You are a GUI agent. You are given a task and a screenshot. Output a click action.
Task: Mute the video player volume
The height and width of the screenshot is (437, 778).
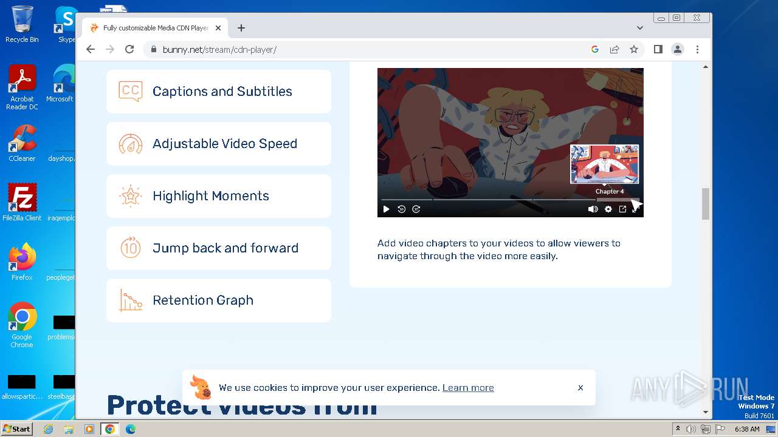coord(593,209)
